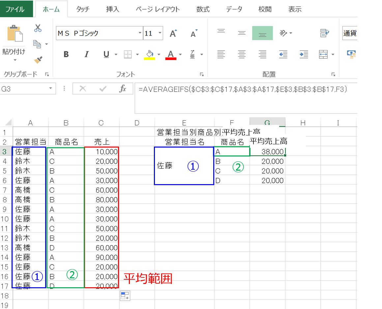Open the ファイル menu tab
382x309 pixels.
[15, 9]
